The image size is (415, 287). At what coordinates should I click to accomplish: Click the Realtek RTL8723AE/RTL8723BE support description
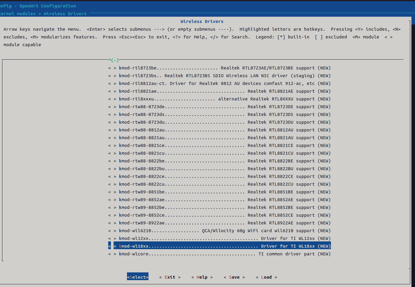click(x=268, y=68)
